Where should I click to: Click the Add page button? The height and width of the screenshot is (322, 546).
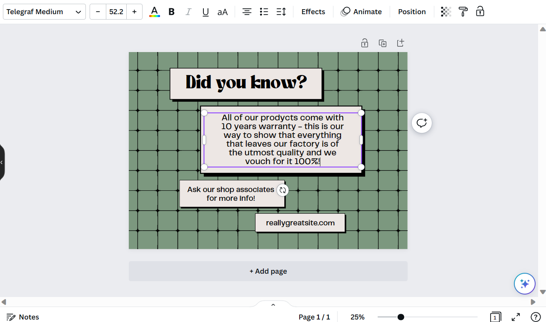tap(268, 271)
